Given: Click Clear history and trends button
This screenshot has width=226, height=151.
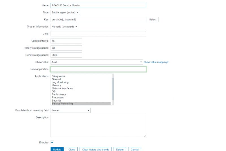Looking at the screenshot, I should click(x=95, y=149).
